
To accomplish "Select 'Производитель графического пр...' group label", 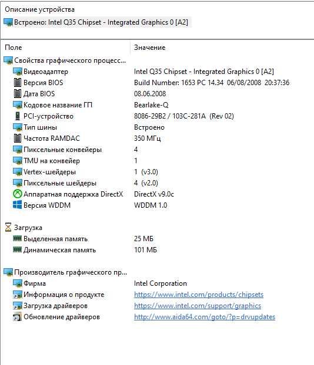I will click(x=71, y=272).
